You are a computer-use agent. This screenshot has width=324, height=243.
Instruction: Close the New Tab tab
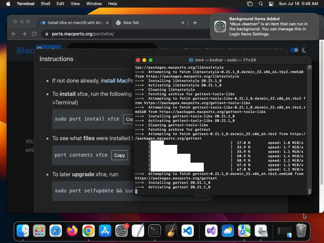coord(183,23)
